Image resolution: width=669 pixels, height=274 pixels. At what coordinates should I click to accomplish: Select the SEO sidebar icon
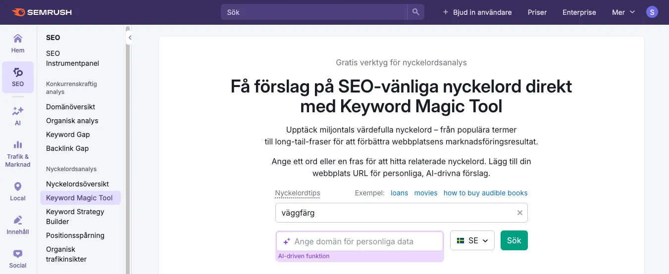point(18,77)
